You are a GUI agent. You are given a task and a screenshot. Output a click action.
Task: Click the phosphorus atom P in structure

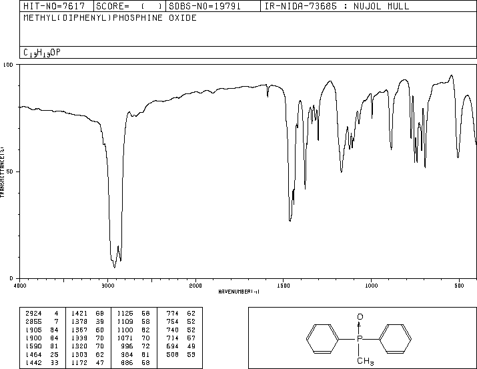(x=360, y=339)
